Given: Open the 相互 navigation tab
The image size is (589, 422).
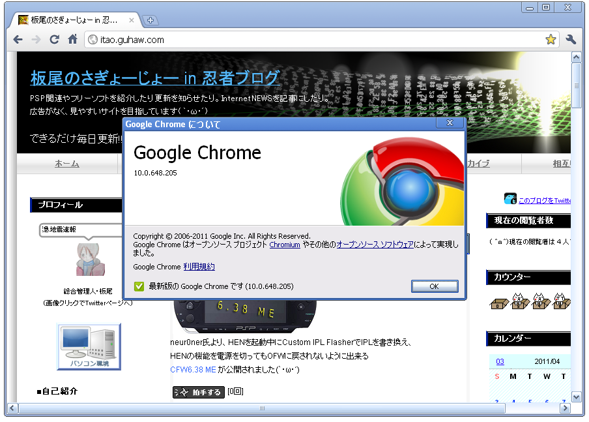Looking at the screenshot, I should tap(562, 164).
